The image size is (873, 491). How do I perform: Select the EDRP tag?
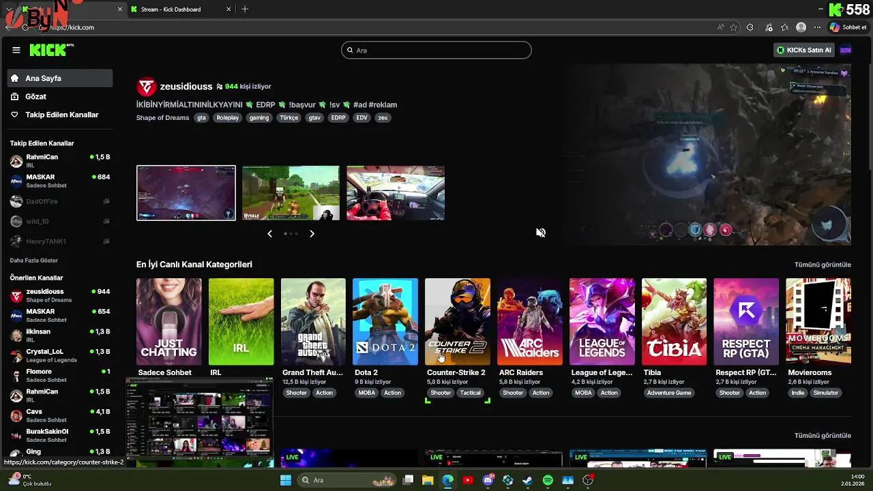click(338, 118)
